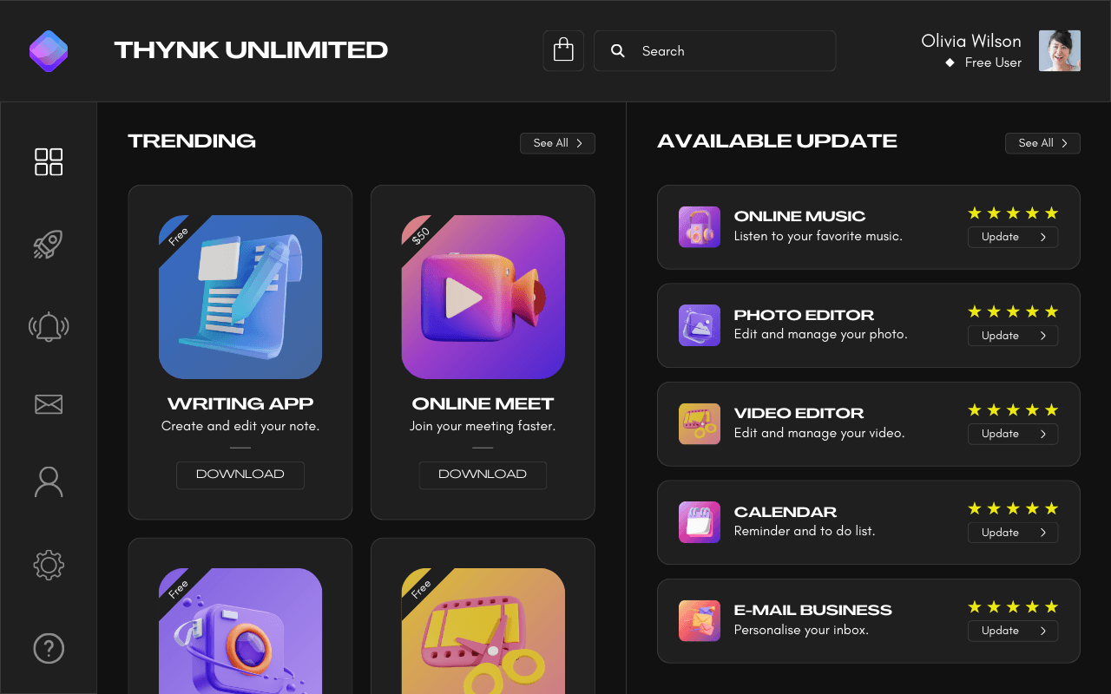Update the Photo Editor app
The width and height of the screenshot is (1111, 694).
tap(1013, 336)
